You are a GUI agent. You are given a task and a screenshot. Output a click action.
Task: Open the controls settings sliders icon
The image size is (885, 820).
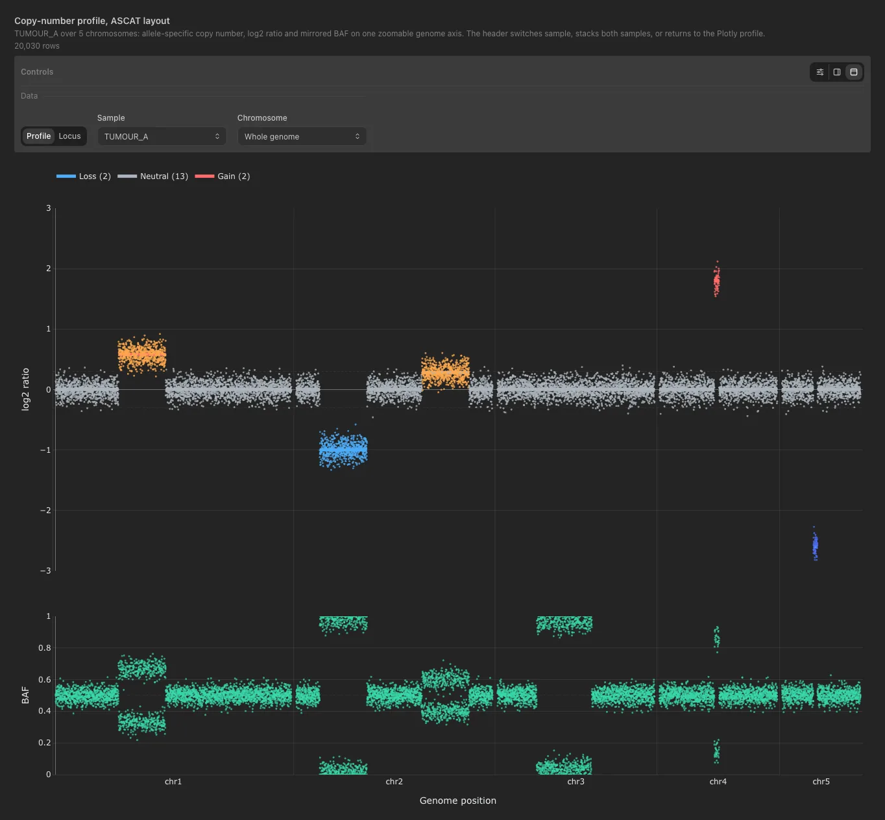[820, 72]
